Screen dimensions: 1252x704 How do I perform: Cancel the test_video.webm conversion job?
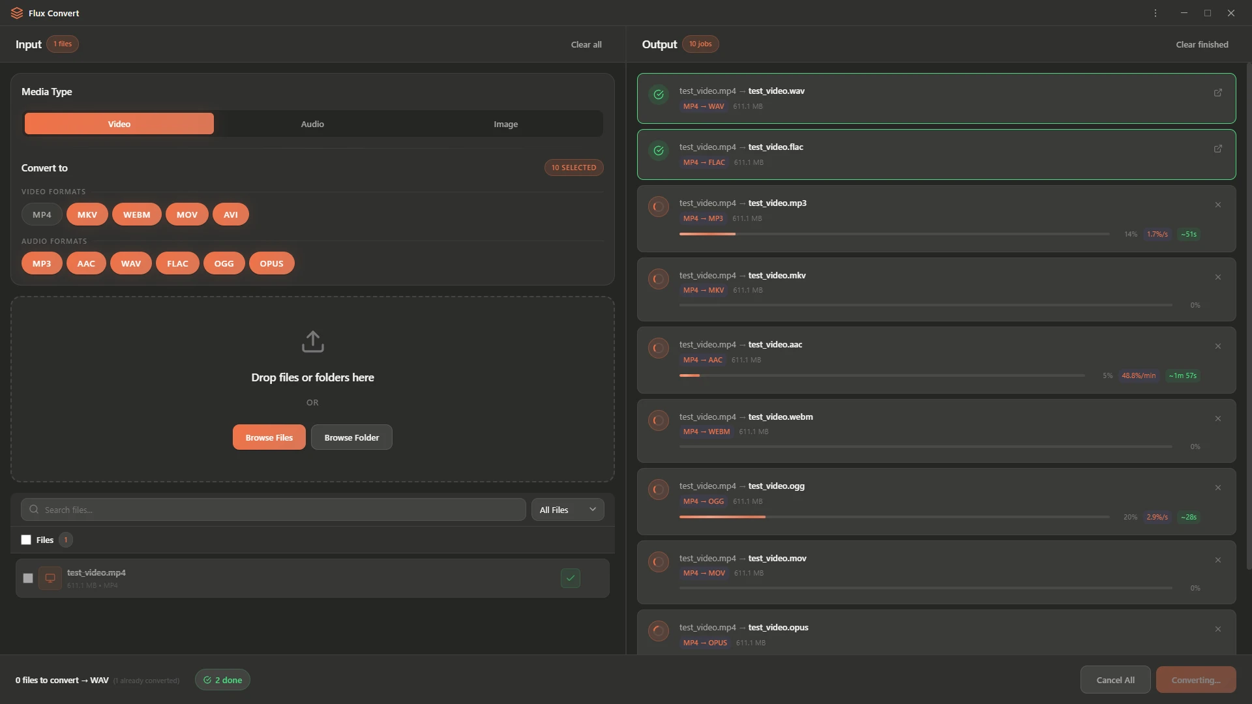coord(1217,418)
